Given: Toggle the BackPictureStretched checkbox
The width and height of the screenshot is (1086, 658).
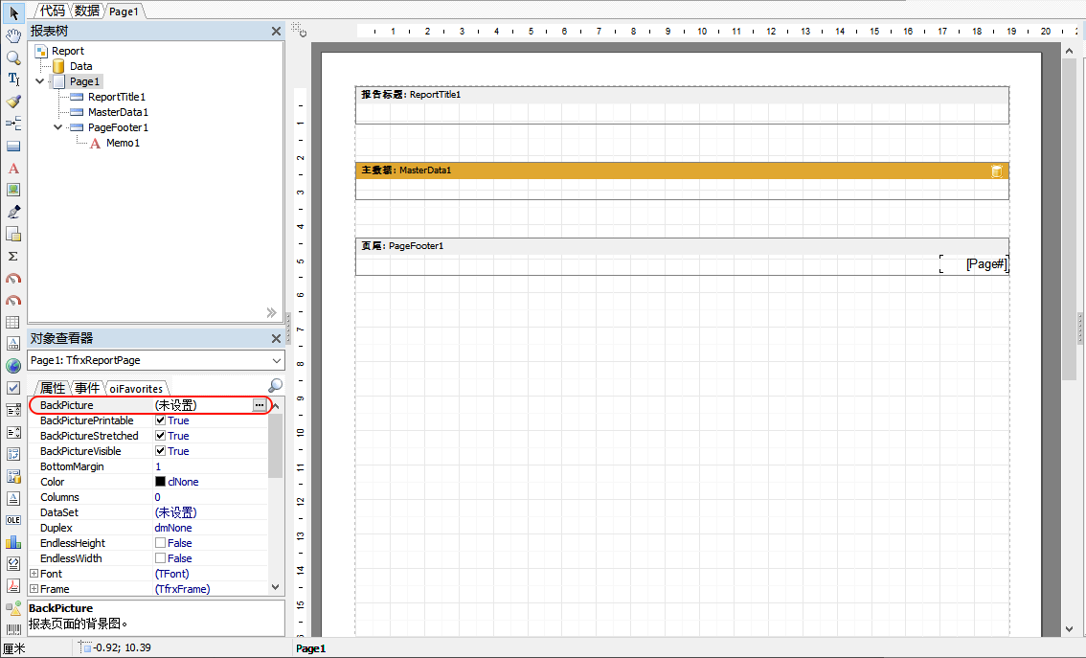Looking at the screenshot, I should (161, 436).
